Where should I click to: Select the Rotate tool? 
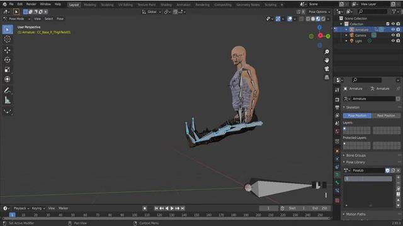7,60
